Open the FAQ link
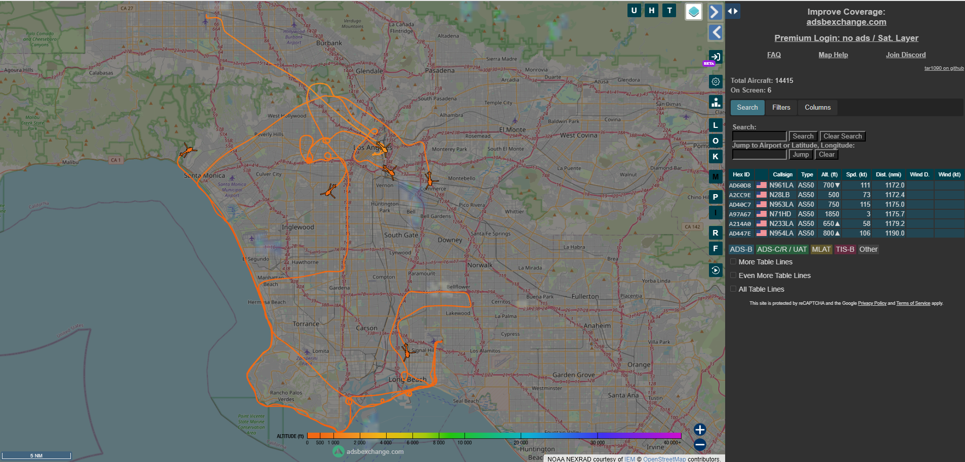 [774, 55]
